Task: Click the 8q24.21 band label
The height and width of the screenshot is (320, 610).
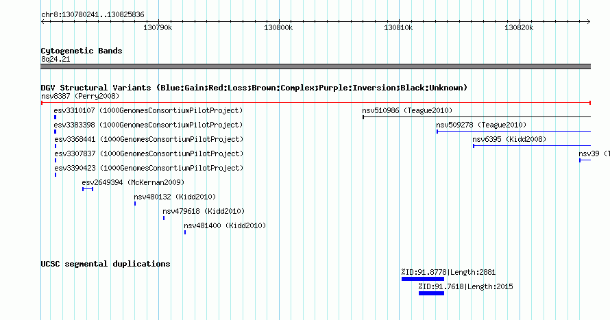Action: tap(56, 59)
